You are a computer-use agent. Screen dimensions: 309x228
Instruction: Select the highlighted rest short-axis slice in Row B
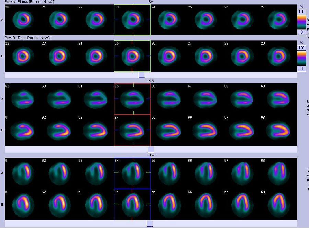pos(132,56)
